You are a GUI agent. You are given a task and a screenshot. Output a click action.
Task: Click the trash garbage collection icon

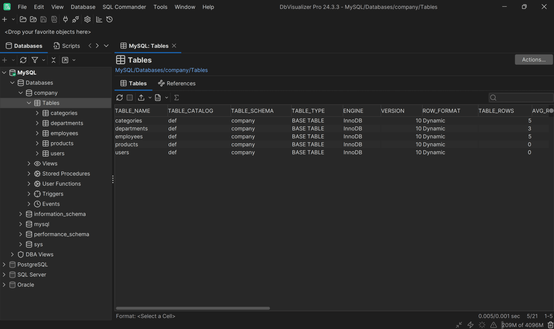pos(550,325)
